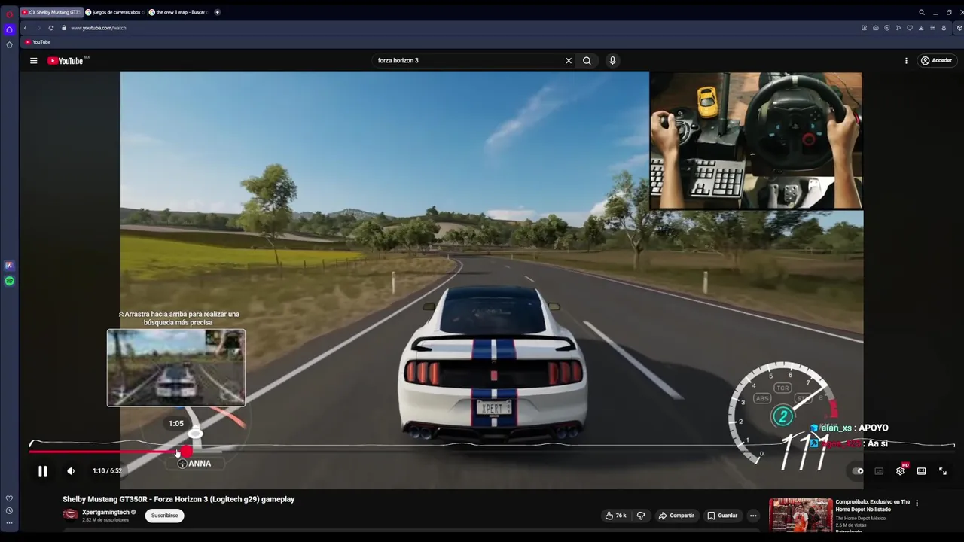Click the 1:10 / 6:52 time display
The width and height of the screenshot is (964, 542).
(x=107, y=471)
